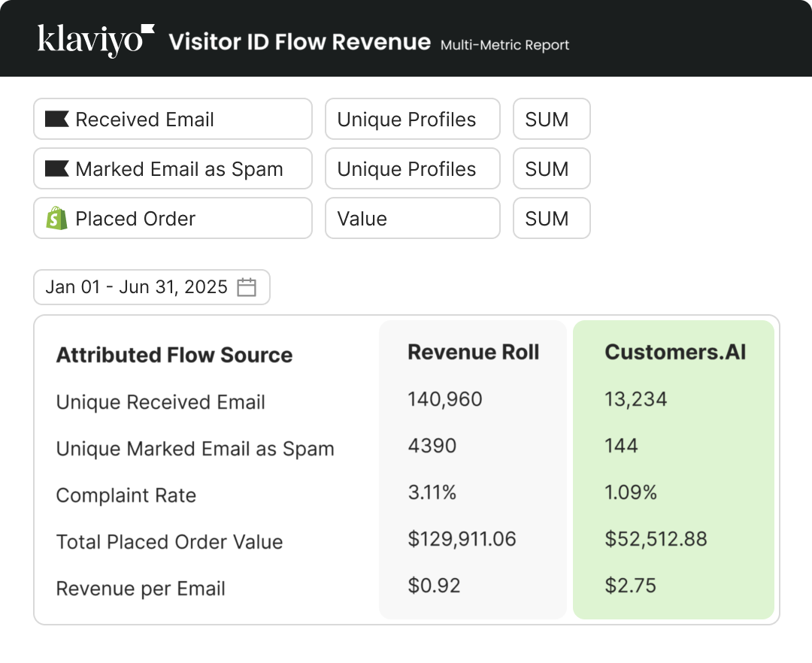The height and width of the screenshot is (663, 812).
Task: Click the Revenue Roll spam count 4390
Action: click(x=432, y=446)
